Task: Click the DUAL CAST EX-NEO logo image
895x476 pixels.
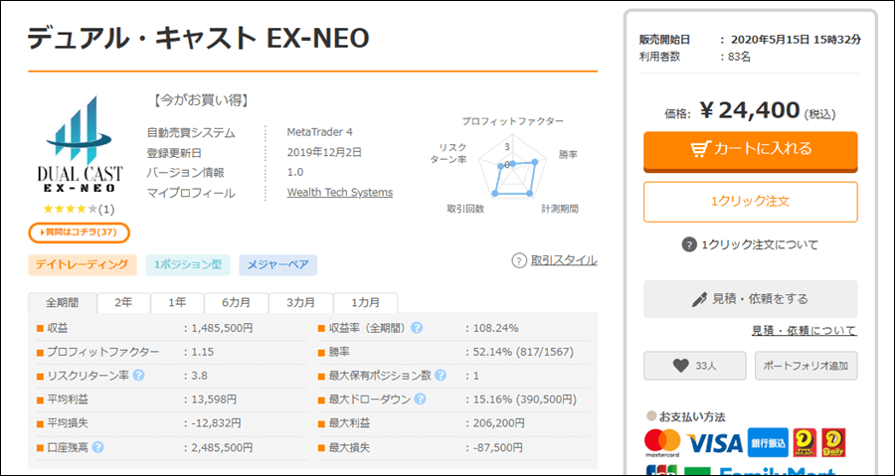Action: pos(80,146)
